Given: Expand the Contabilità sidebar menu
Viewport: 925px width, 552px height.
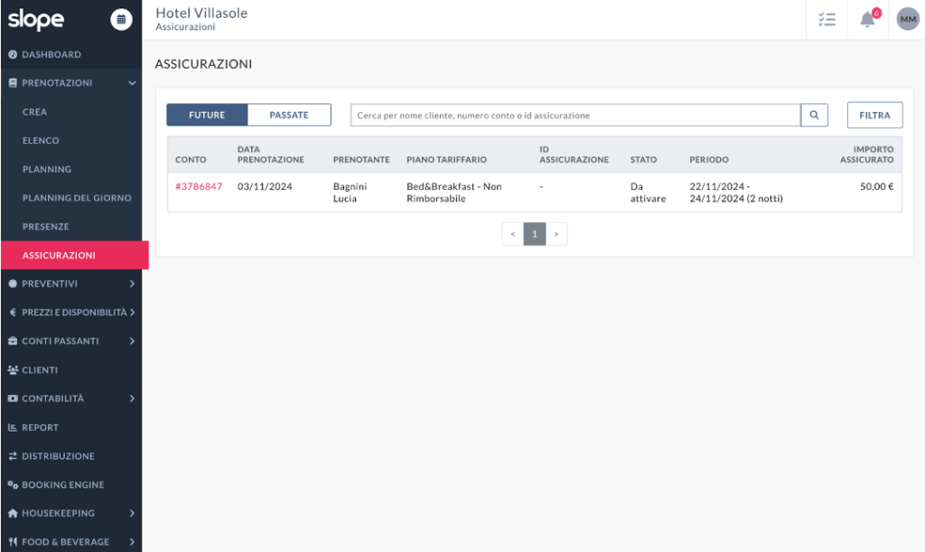Looking at the screenshot, I should (x=70, y=398).
